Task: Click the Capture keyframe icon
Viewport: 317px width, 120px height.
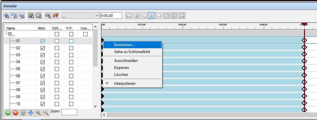Action: point(48,16)
